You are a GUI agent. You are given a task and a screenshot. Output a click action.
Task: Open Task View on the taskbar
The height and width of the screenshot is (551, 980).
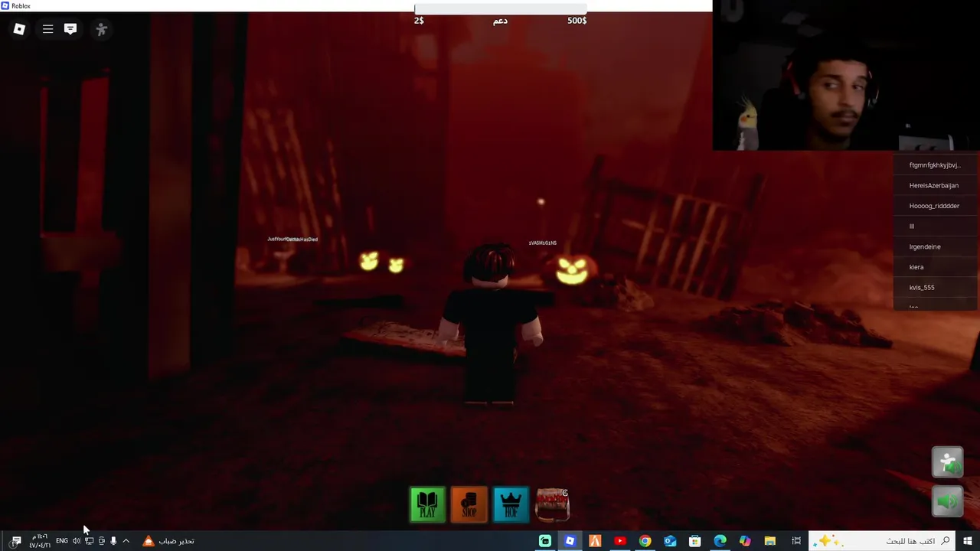[796, 541]
